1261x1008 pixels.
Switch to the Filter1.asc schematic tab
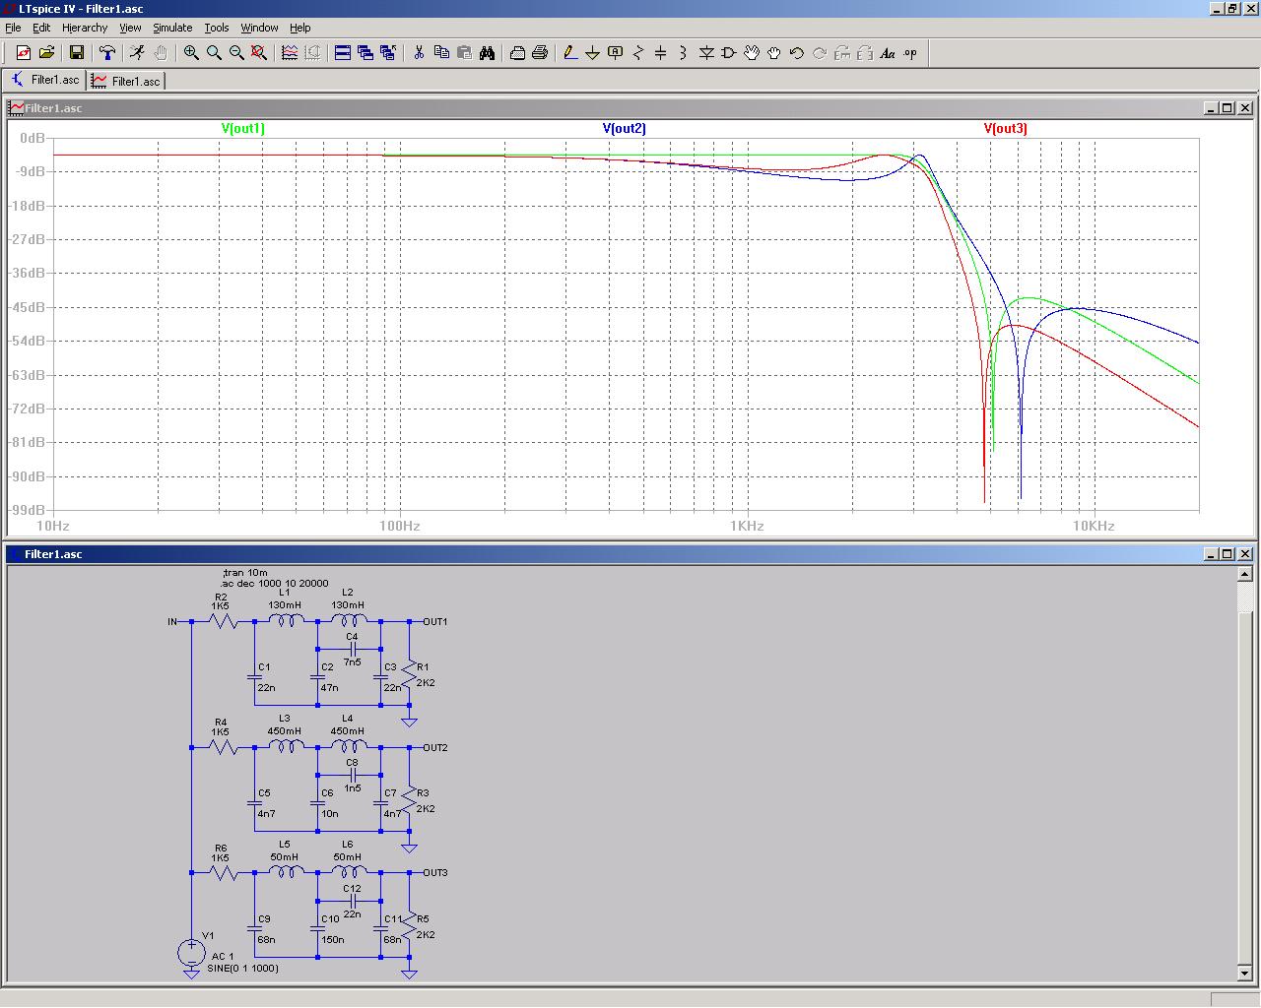point(45,80)
